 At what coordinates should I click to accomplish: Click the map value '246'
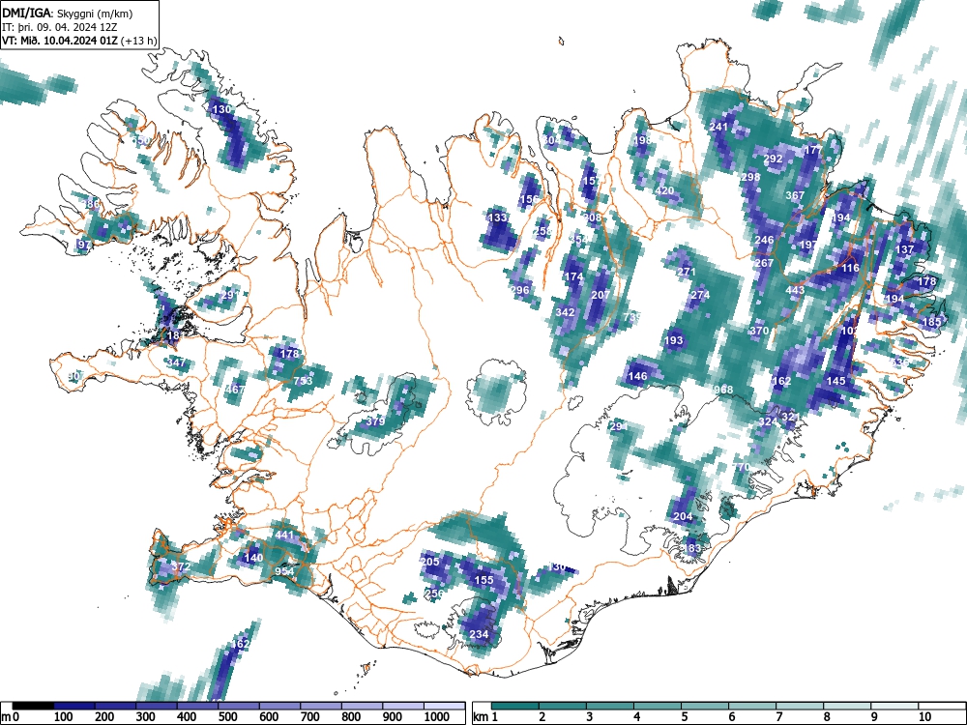pyautogui.click(x=764, y=241)
